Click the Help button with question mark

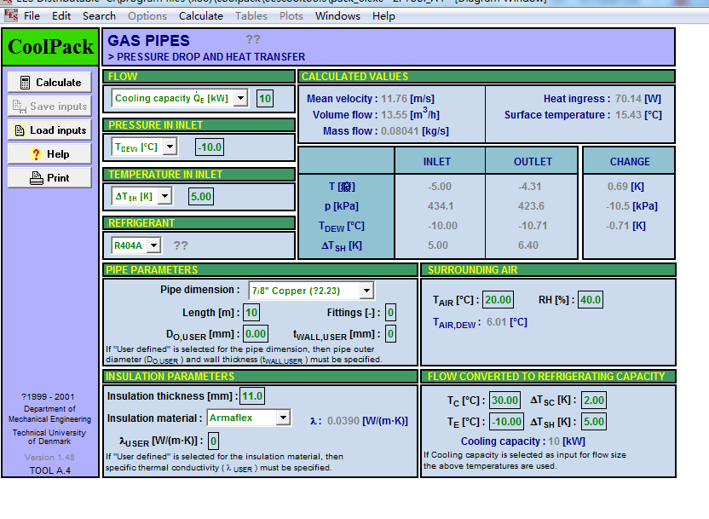[49, 154]
